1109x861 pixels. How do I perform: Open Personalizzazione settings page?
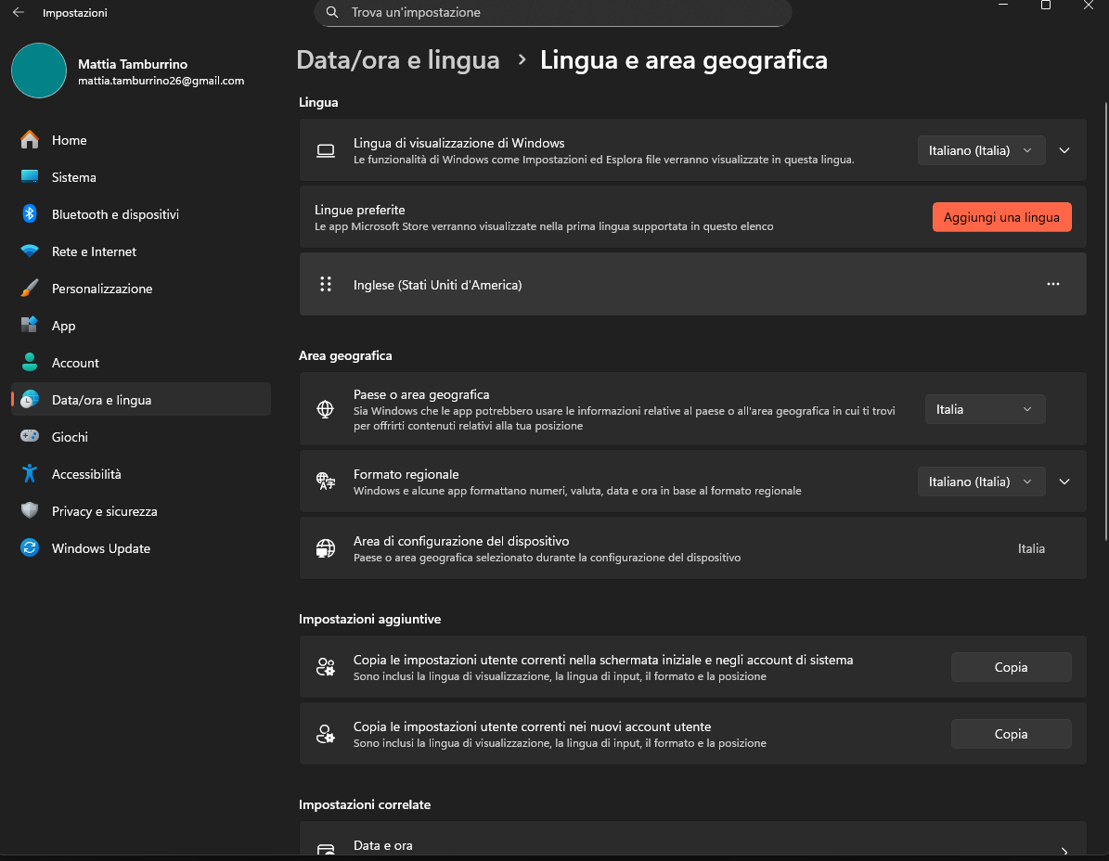pos(141,289)
